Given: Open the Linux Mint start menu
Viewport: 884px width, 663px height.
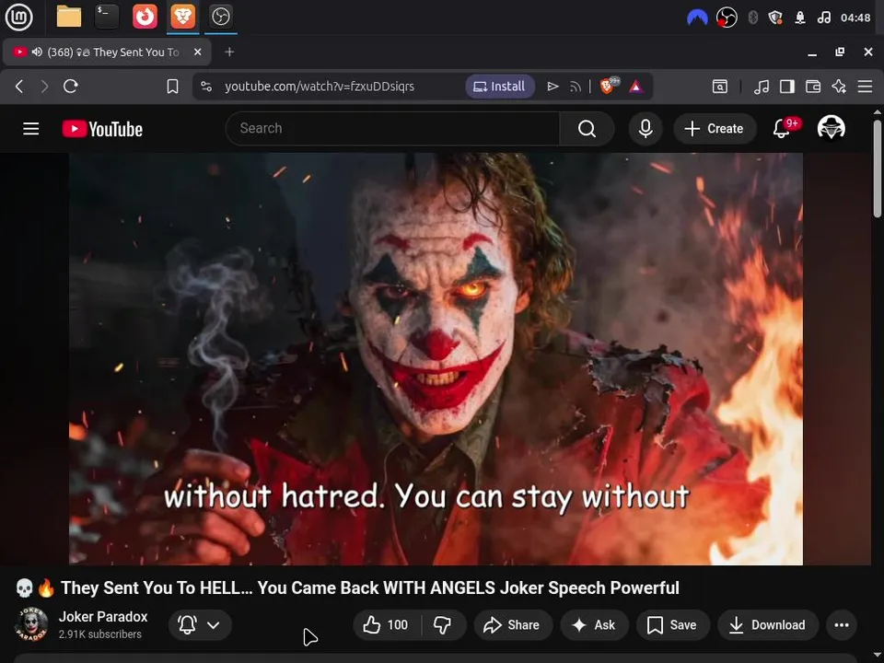Looking at the screenshot, I should click(18, 17).
